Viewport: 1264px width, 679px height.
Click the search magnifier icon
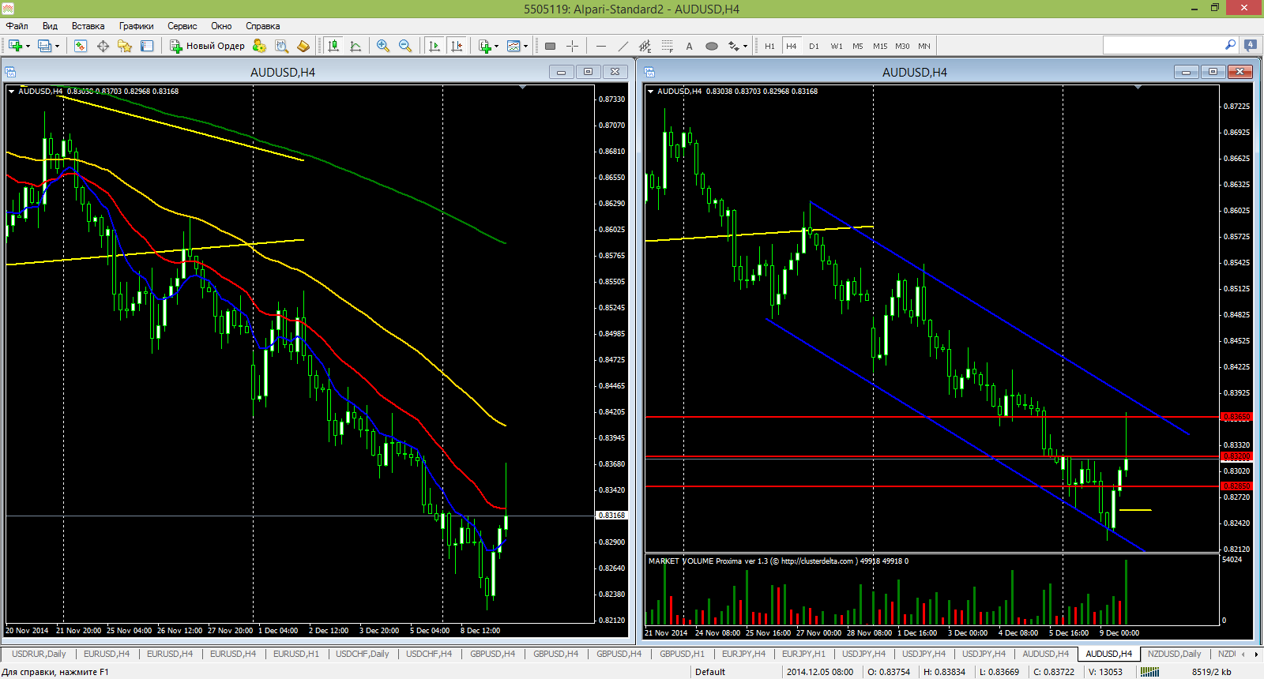pos(1230,45)
